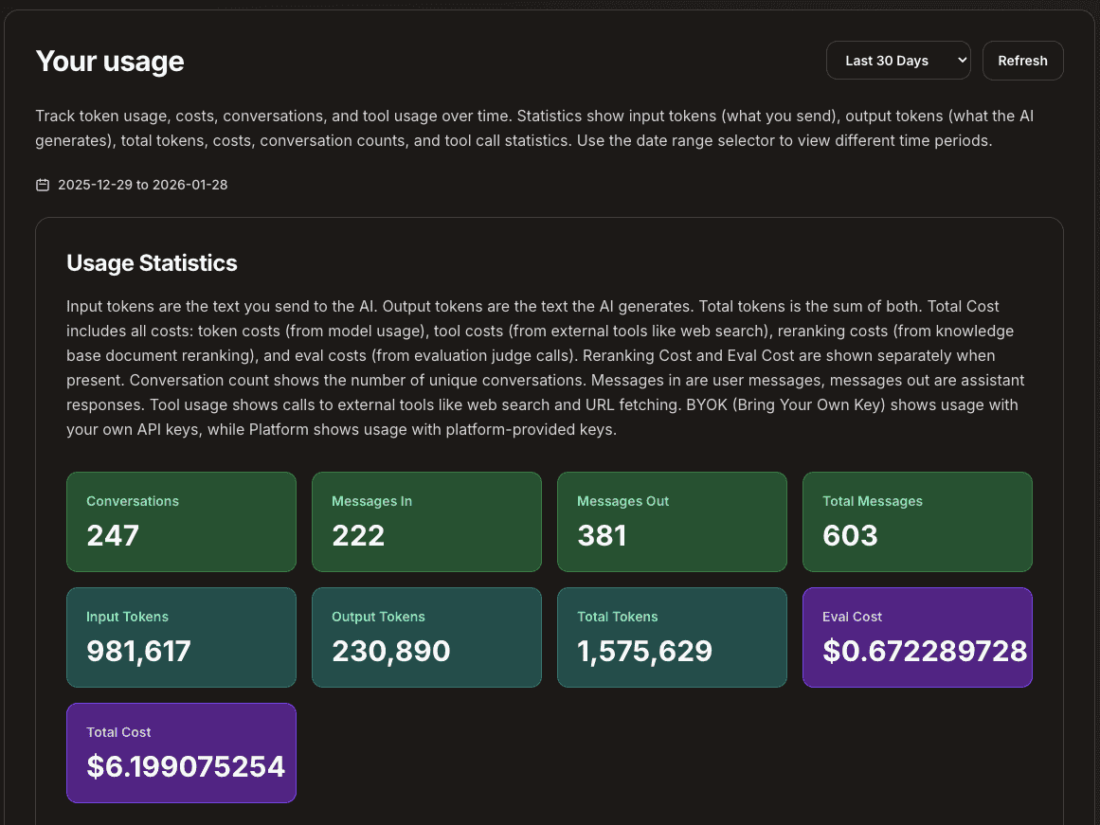Click the Messages In card showing 222
The image size is (1100, 825).
pyautogui.click(x=426, y=521)
